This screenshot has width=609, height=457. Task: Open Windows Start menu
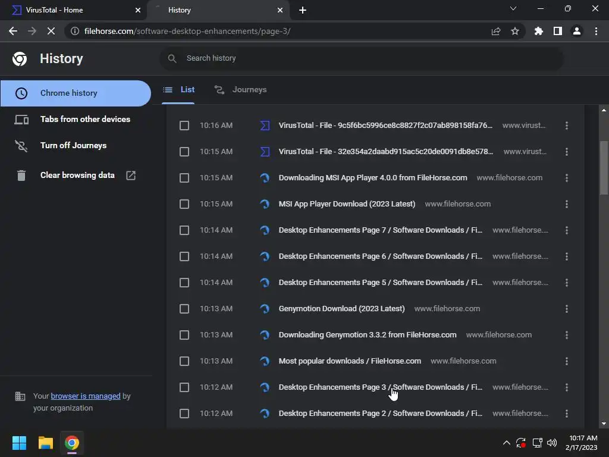coord(19,443)
